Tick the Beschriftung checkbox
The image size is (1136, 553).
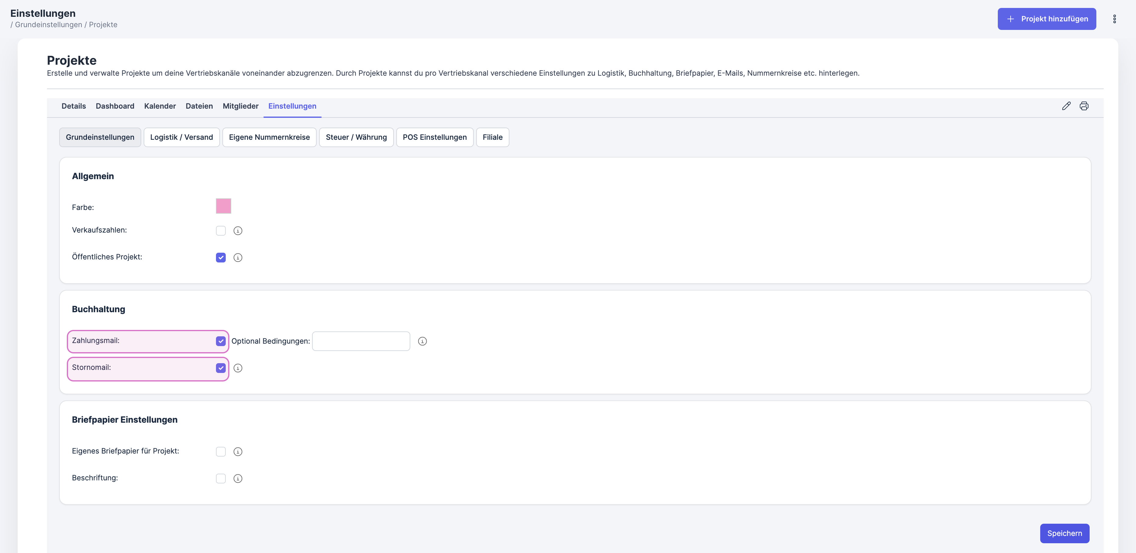(x=221, y=479)
